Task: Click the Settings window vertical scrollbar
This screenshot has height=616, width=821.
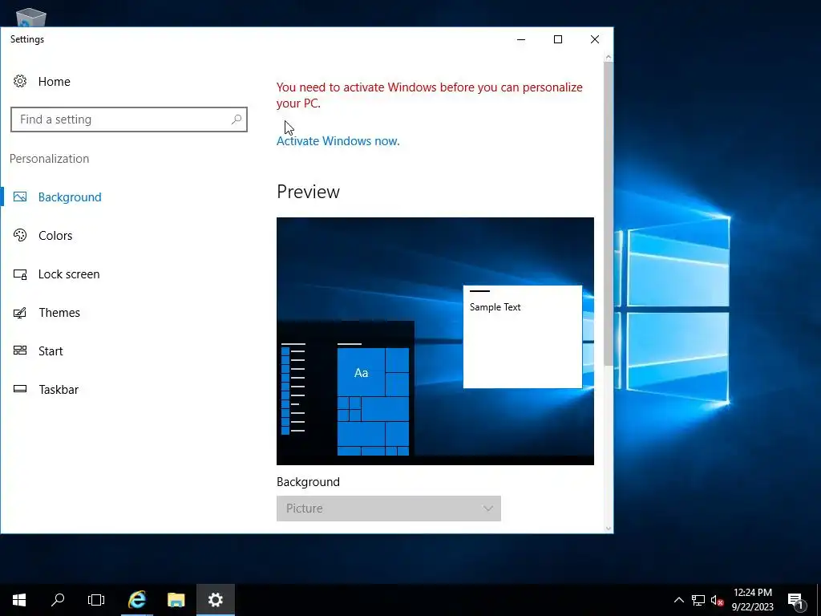Action: 608,213
